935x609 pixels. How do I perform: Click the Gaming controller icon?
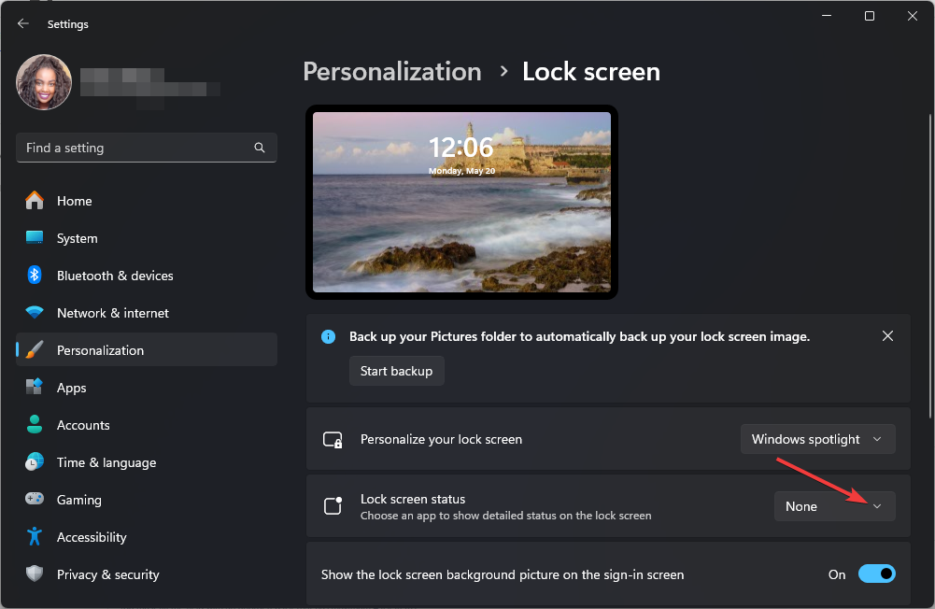[35, 500]
